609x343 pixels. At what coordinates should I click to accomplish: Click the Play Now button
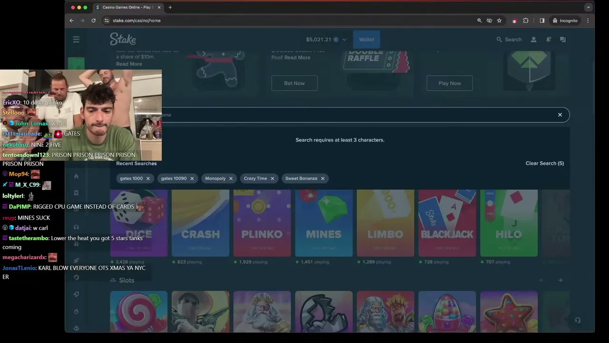[450, 83]
